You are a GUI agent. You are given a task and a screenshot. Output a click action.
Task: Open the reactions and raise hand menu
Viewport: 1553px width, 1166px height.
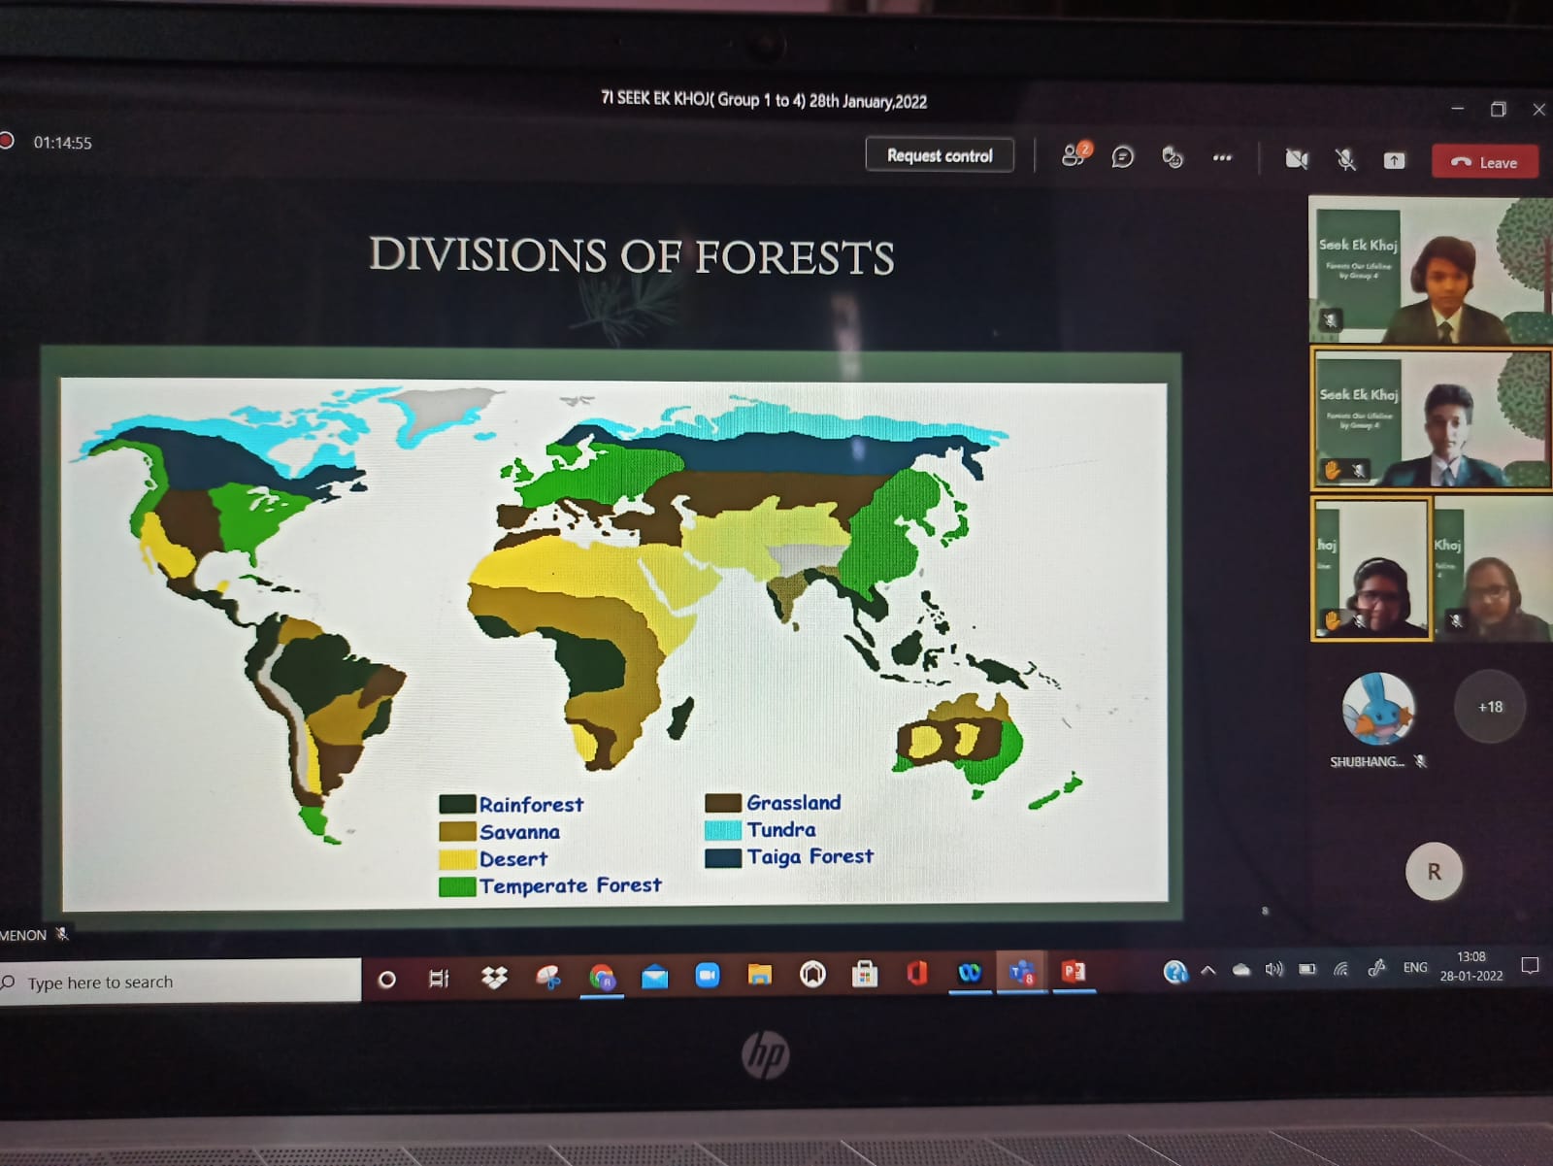click(1173, 156)
